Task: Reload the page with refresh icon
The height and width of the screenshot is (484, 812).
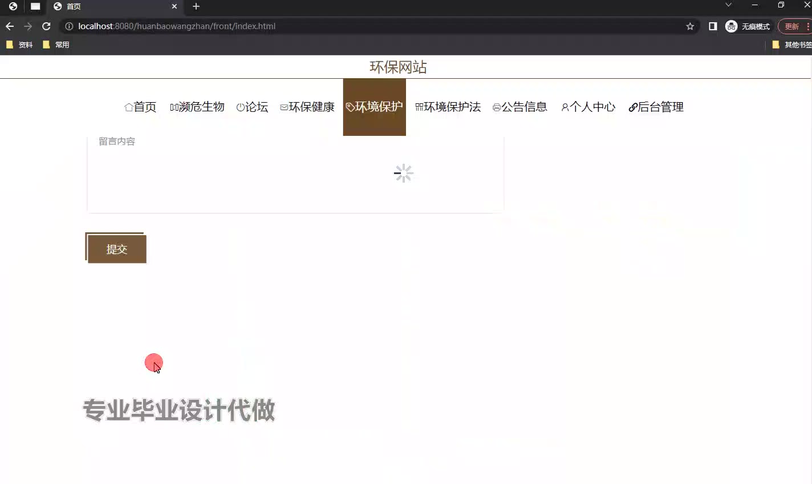Action: point(46,26)
